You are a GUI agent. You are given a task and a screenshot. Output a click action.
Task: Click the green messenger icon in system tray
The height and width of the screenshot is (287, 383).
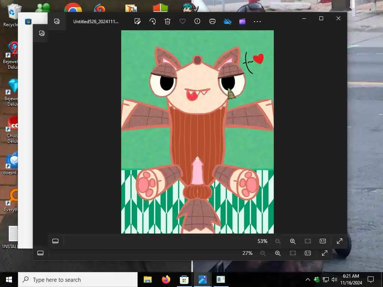tap(317, 280)
